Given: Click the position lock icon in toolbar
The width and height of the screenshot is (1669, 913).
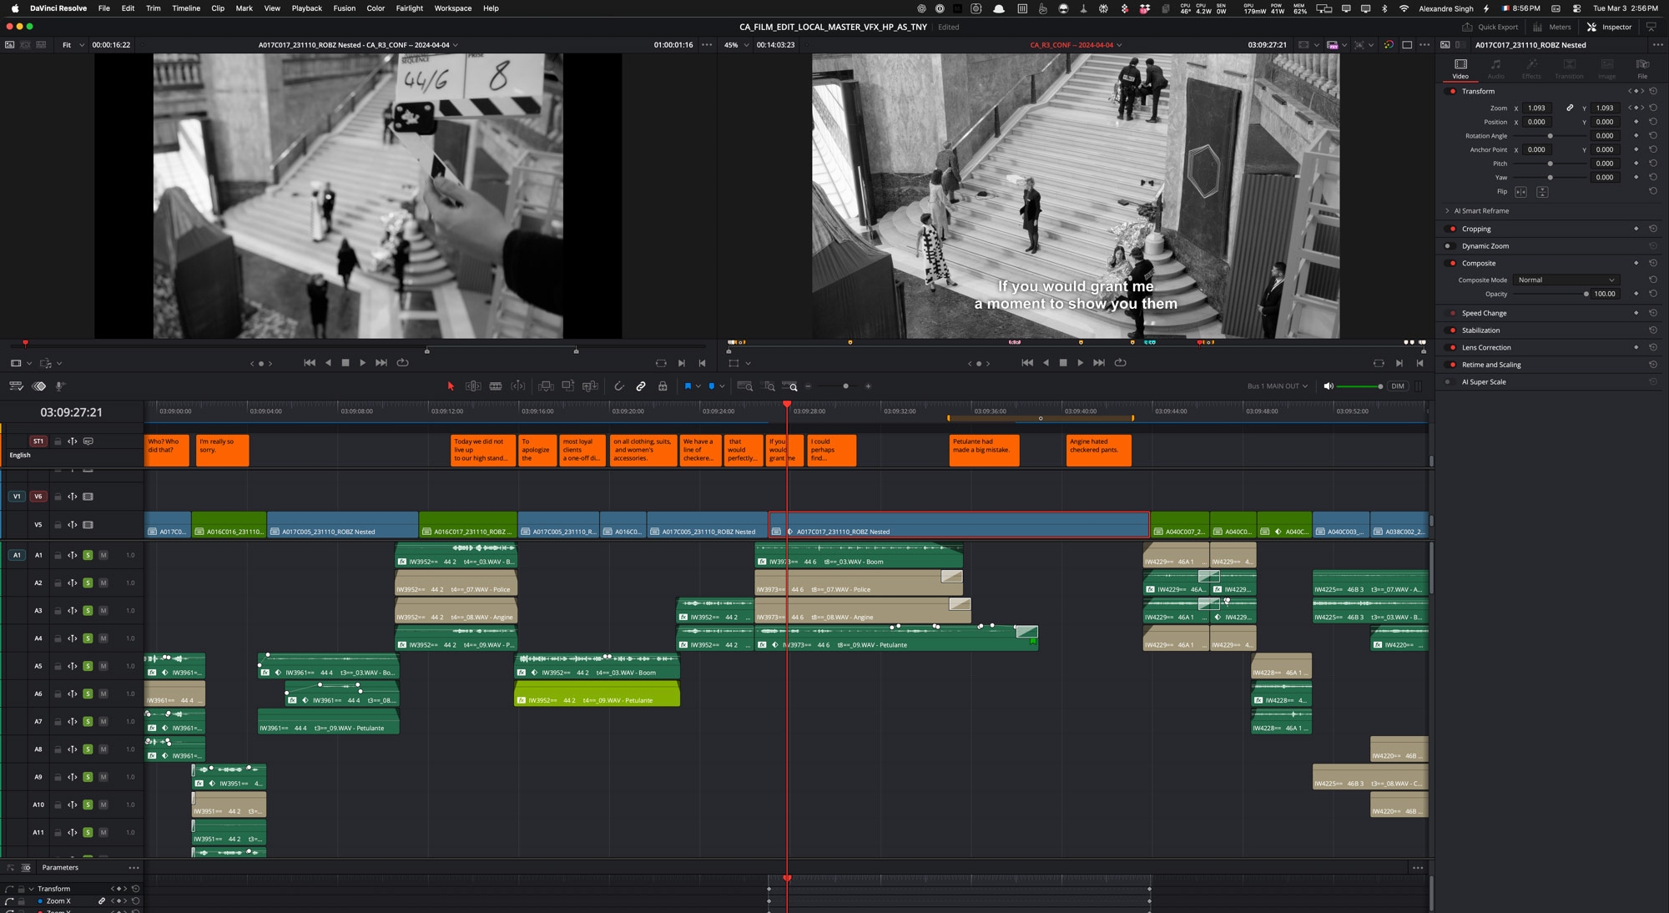Looking at the screenshot, I should (x=663, y=386).
